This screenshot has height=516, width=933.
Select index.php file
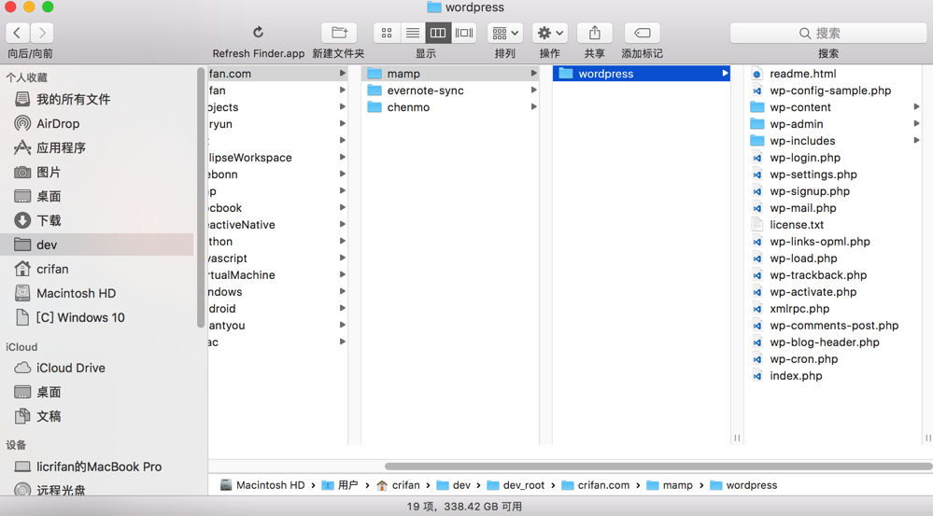coord(796,376)
